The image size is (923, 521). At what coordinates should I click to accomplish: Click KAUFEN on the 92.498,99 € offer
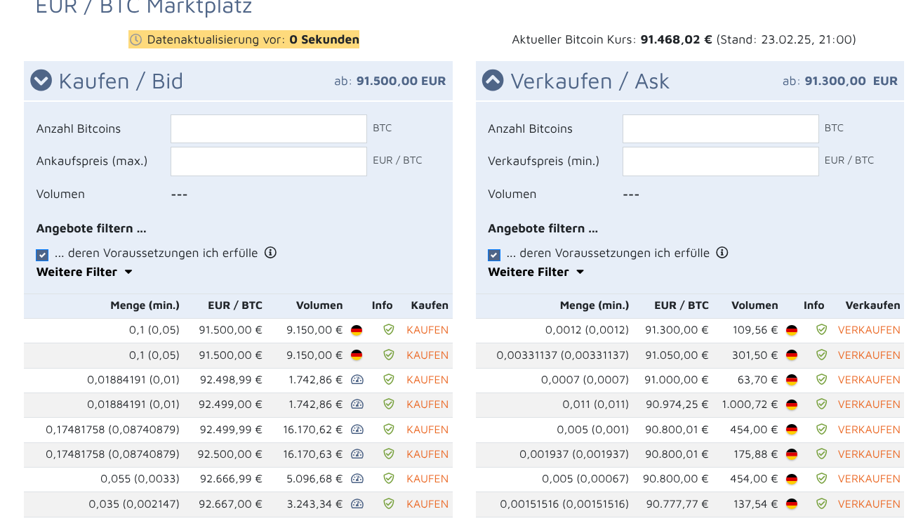[x=427, y=379]
